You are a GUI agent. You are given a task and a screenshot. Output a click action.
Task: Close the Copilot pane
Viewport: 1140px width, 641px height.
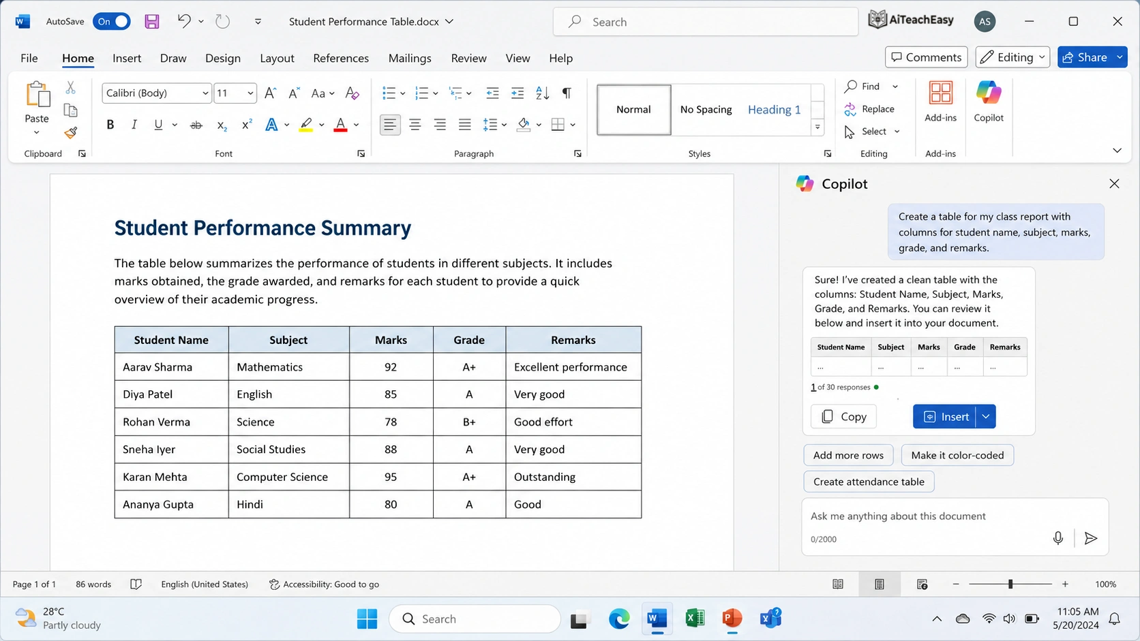coord(1114,184)
